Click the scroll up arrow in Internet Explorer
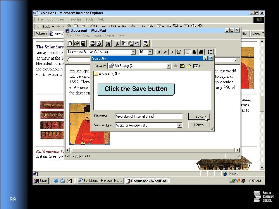Viewport: 279px width, 209px height. click(262, 41)
